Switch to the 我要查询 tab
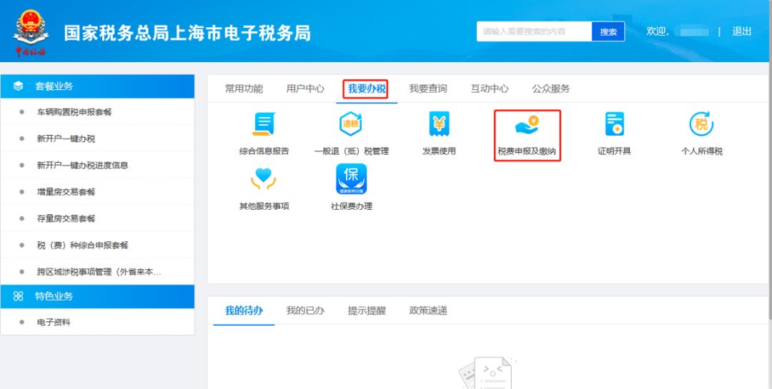 [428, 89]
